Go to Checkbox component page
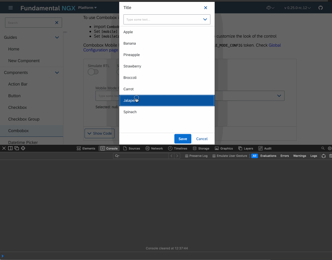 point(18,108)
